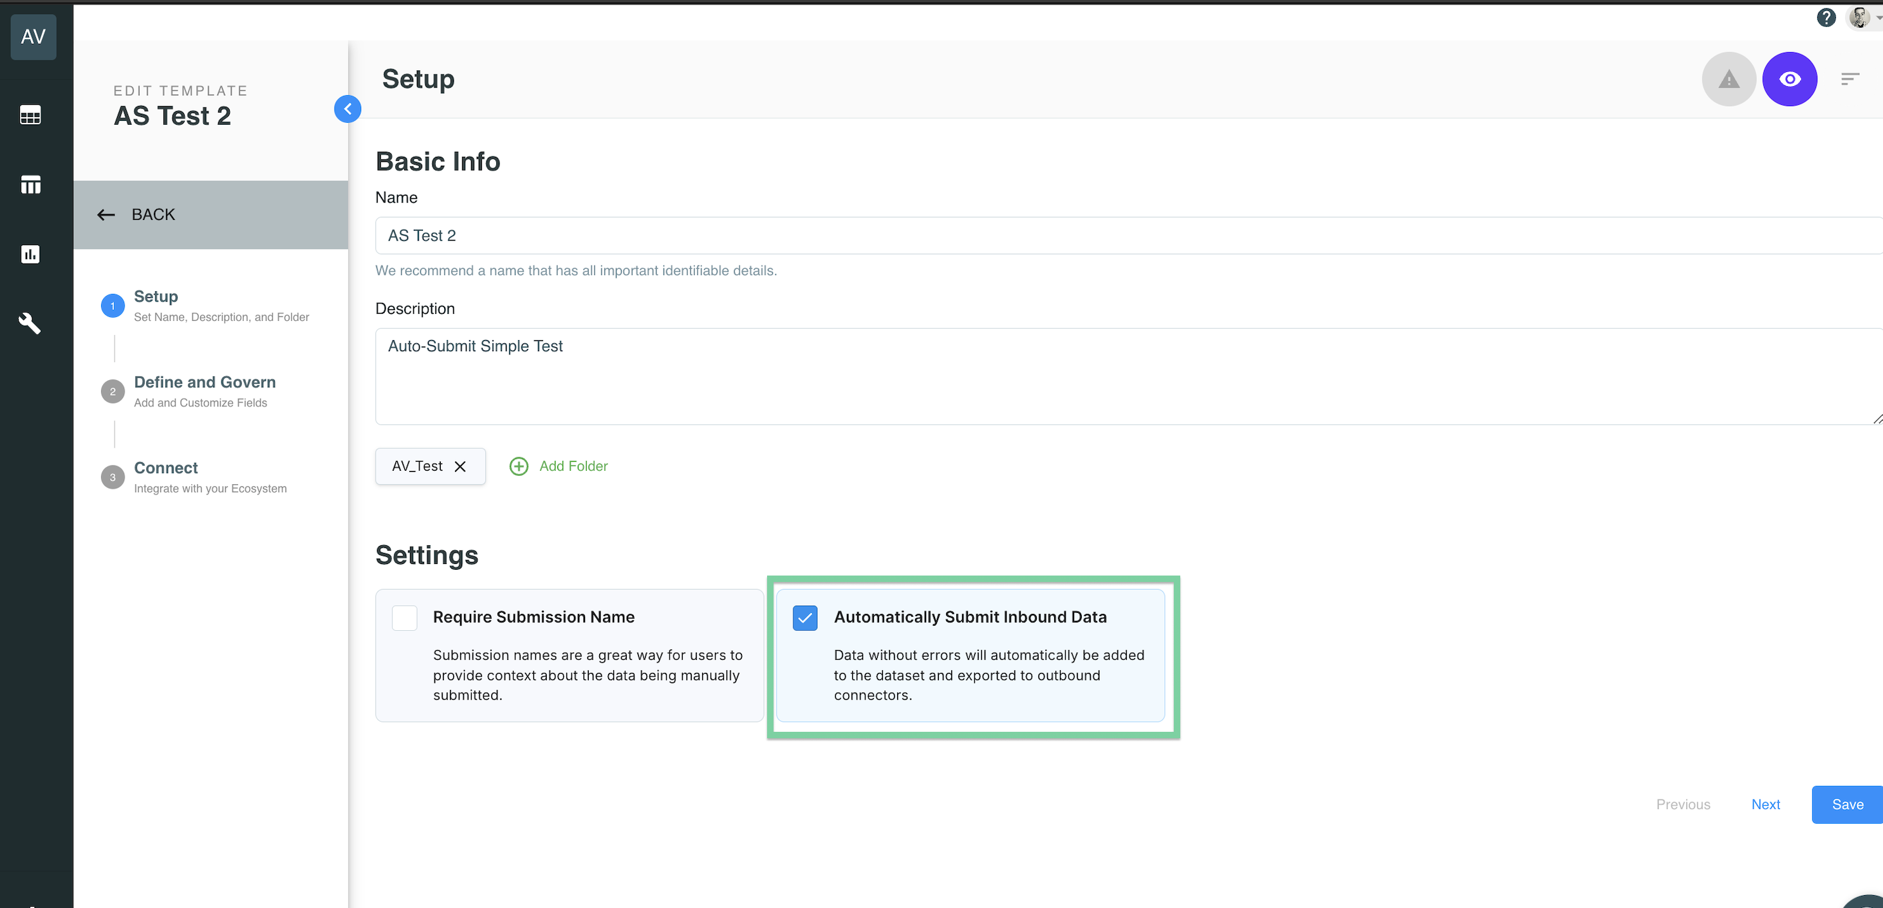
Task: Open the Reports bar chart icon
Action: coord(30,253)
